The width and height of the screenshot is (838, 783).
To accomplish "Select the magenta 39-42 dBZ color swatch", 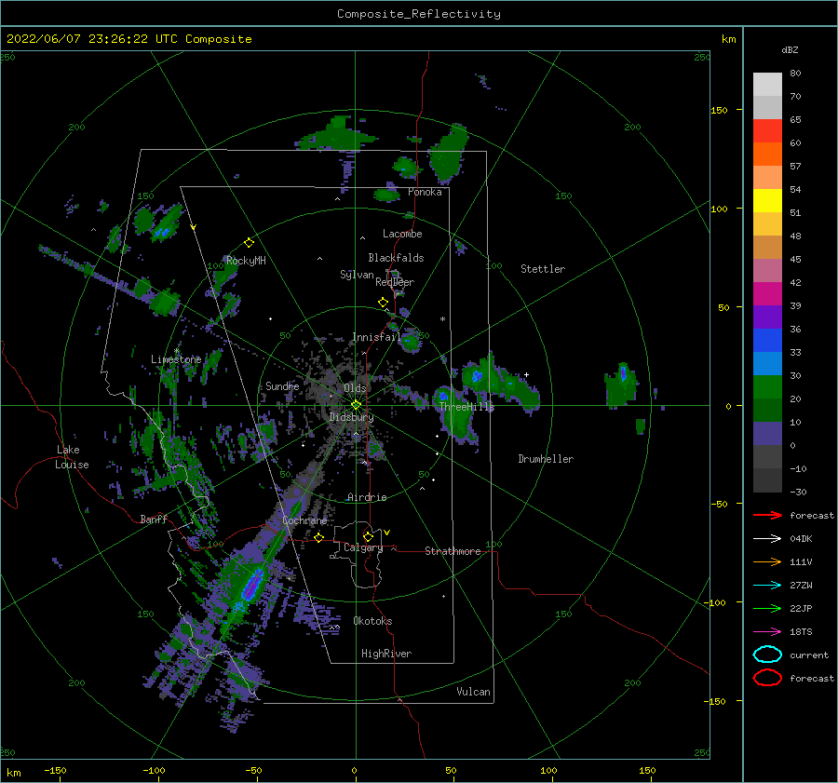I will coord(767,294).
